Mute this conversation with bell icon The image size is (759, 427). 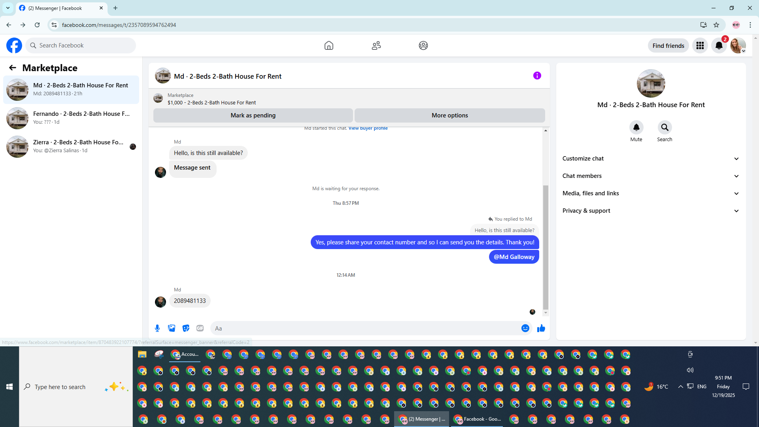click(x=636, y=127)
